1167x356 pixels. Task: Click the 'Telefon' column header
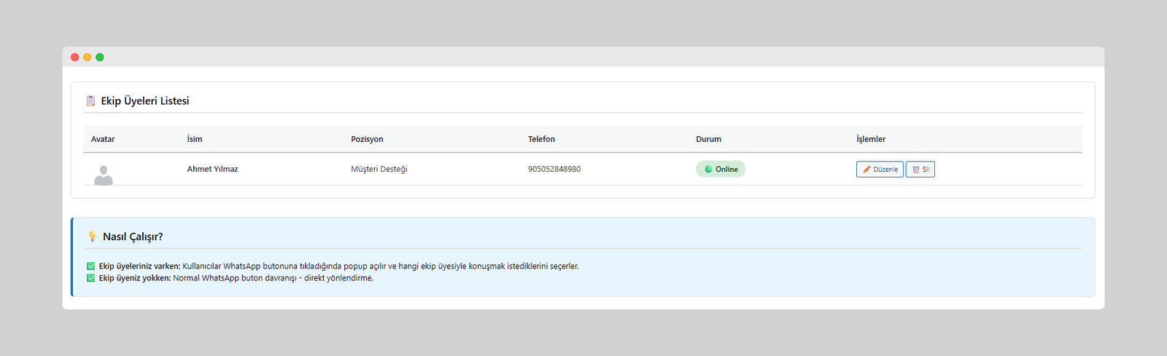541,139
